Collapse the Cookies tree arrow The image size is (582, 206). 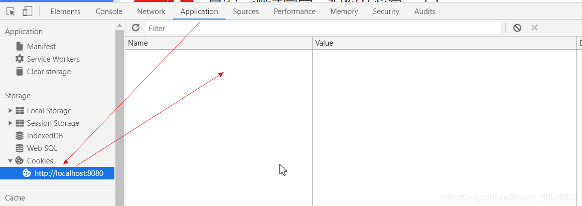(11, 161)
